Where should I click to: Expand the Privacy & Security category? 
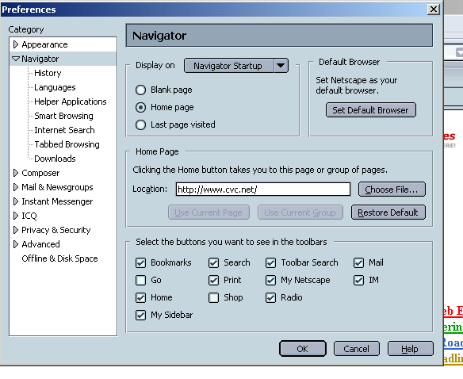click(x=16, y=230)
